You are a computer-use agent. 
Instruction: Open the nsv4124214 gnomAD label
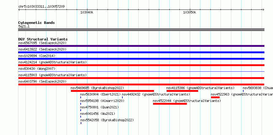52,62
